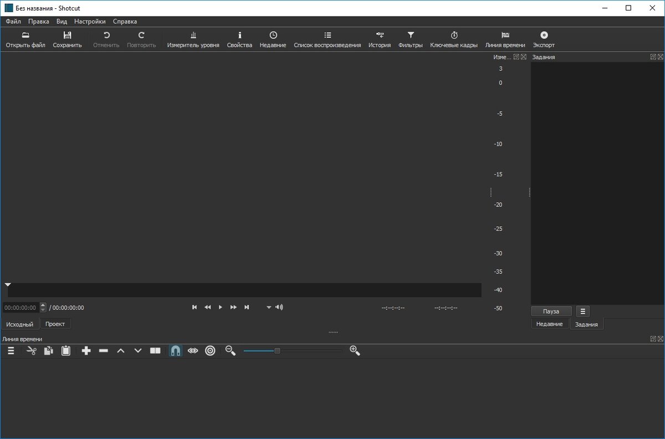Toggle the eye scrub-while-dragging button

click(193, 351)
